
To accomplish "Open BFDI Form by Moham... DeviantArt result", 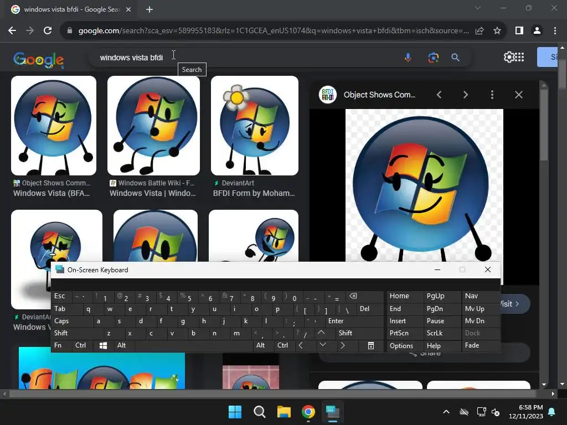I will [x=254, y=193].
